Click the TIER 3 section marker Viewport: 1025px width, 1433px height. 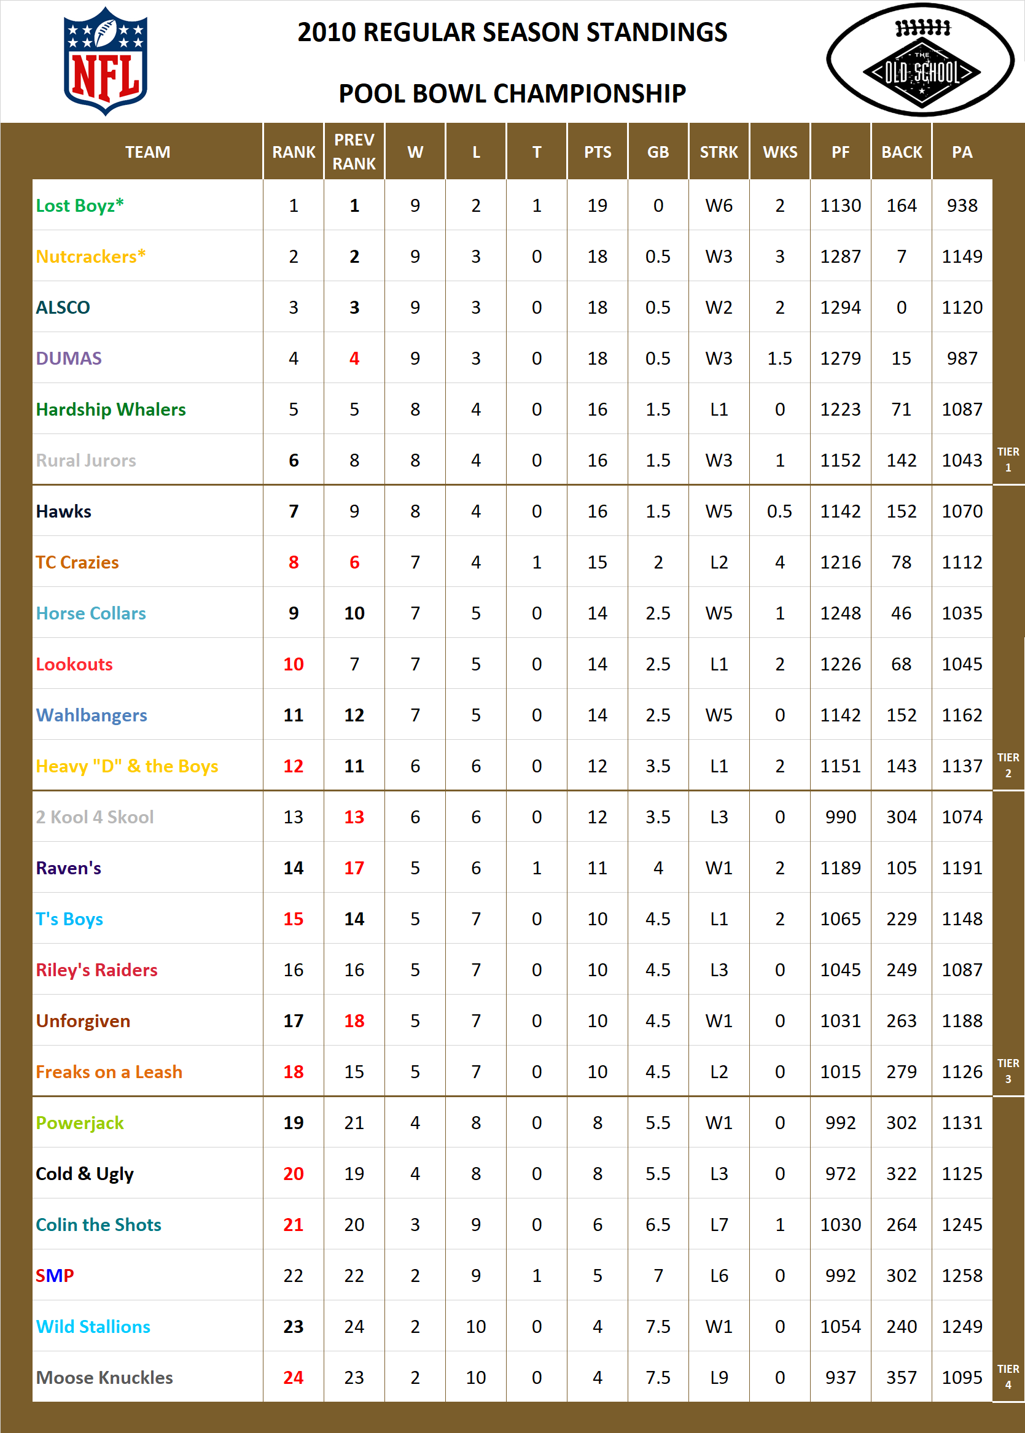(1010, 1071)
